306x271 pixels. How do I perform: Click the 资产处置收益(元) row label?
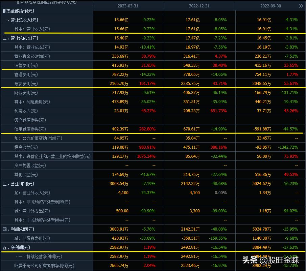point(30,165)
